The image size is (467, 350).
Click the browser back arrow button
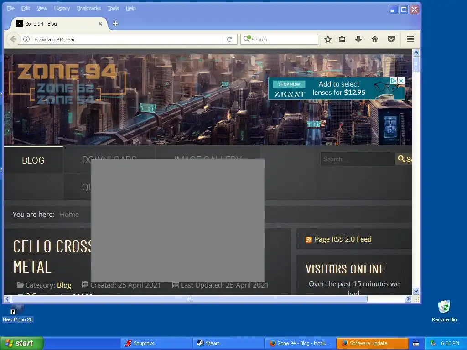tap(13, 39)
